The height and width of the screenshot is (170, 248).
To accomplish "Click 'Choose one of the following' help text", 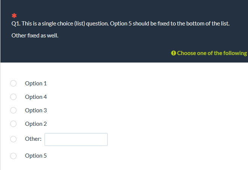I will (x=212, y=53).
